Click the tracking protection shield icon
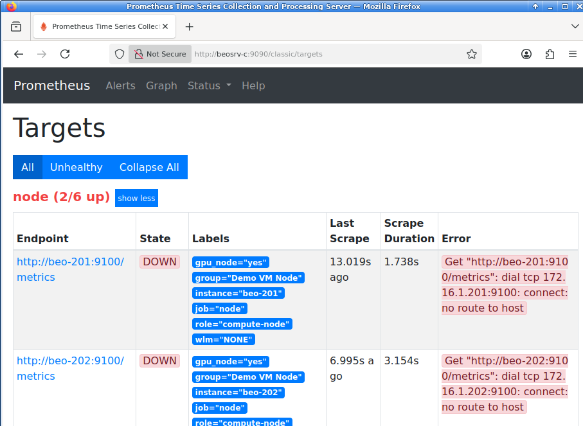 pyautogui.click(x=120, y=54)
